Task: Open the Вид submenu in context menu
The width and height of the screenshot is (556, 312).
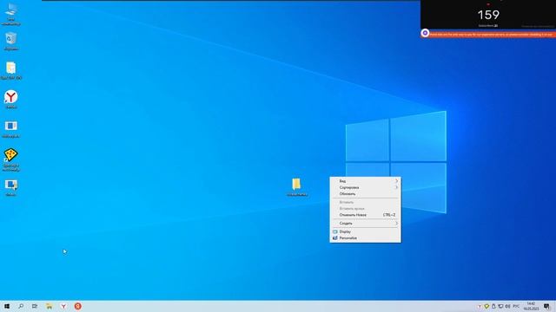Action: [365, 181]
